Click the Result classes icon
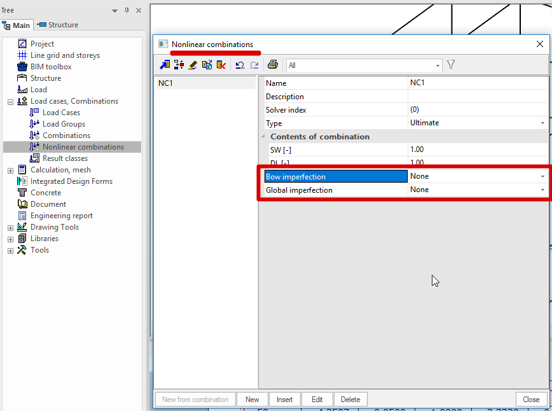Image resolution: width=552 pixels, height=411 pixels. tap(34, 158)
